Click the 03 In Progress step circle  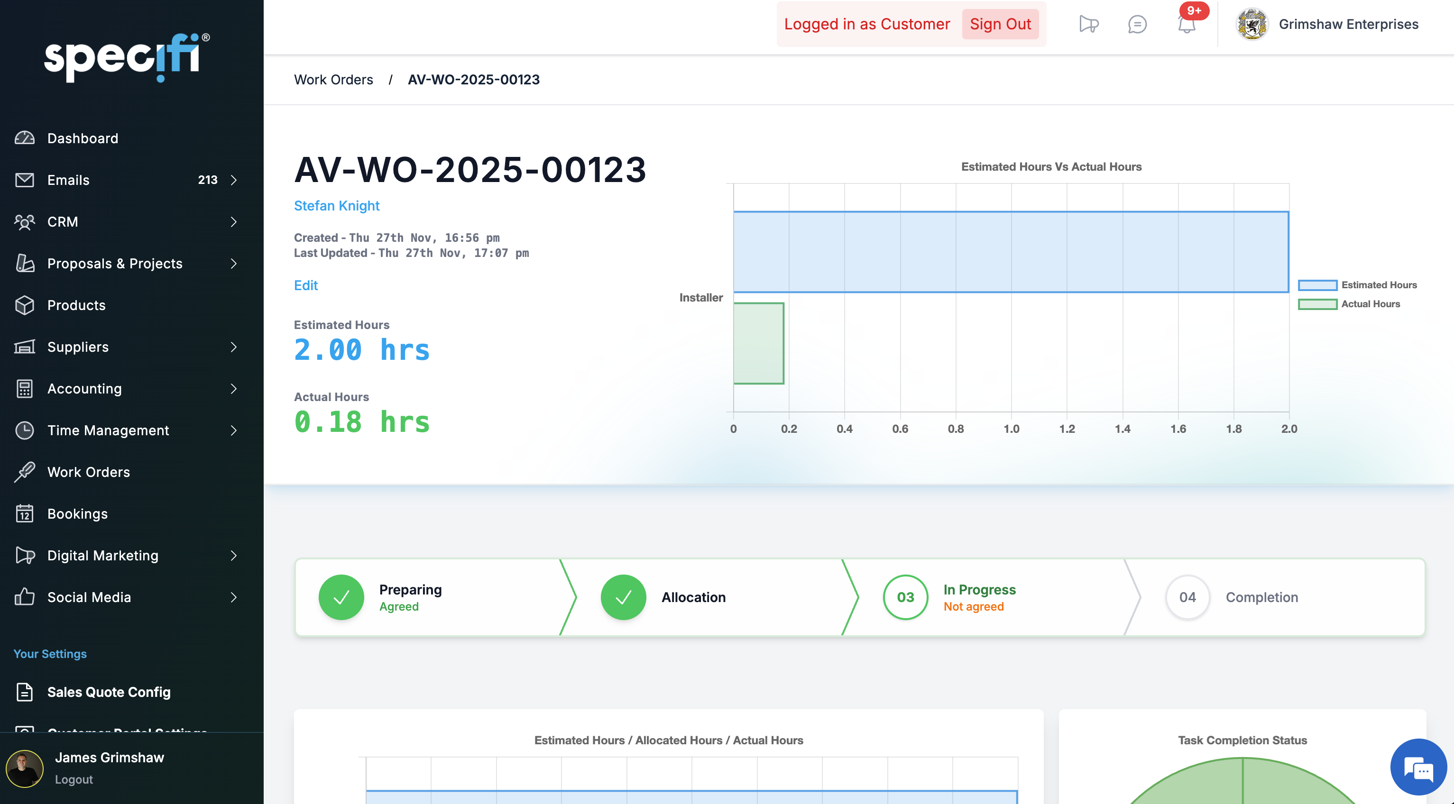point(905,597)
